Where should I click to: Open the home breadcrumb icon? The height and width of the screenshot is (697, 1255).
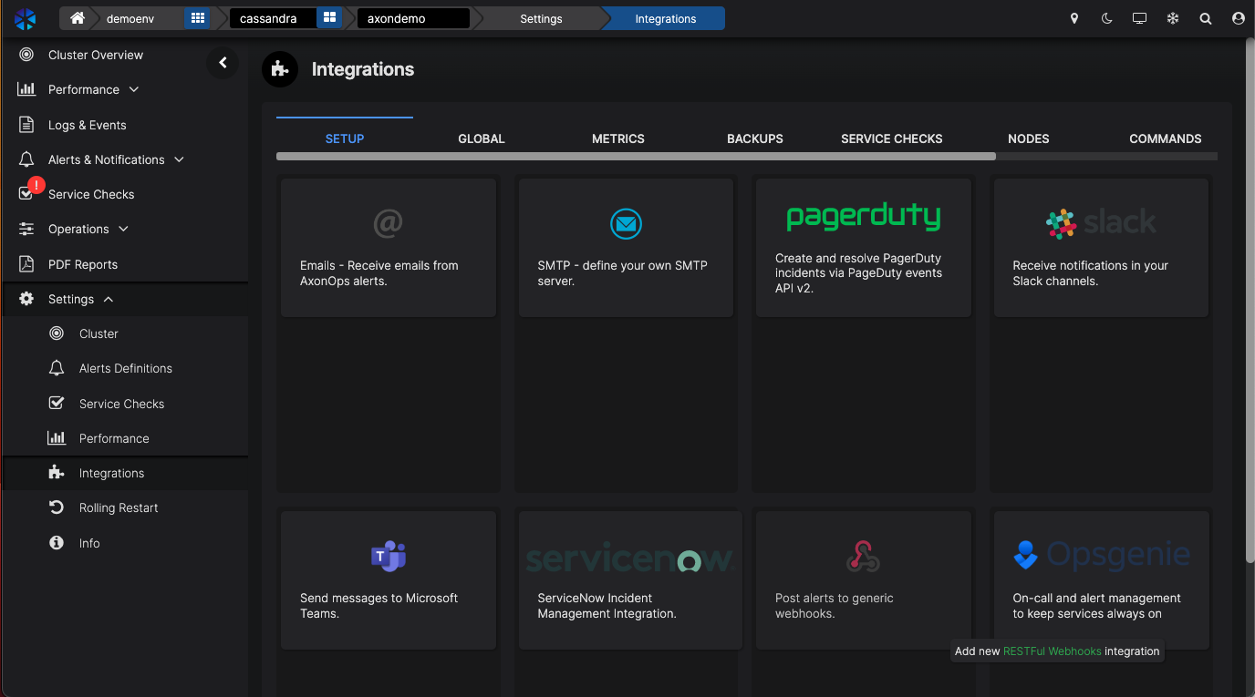tap(78, 18)
